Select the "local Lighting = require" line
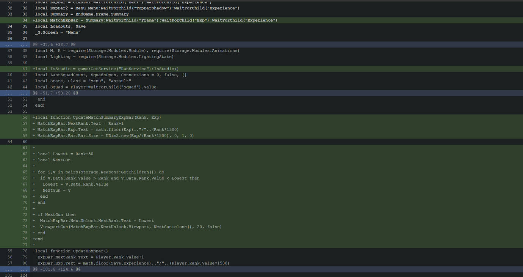The height and width of the screenshot is (277, 523). 104,57
